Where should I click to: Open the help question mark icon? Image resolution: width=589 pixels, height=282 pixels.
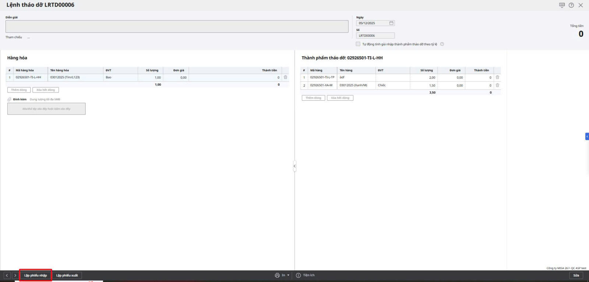pyautogui.click(x=571, y=5)
